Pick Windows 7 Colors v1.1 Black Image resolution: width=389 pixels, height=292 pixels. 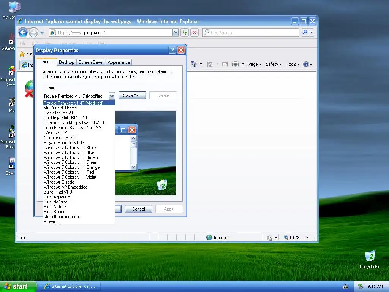(x=79, y=148)
